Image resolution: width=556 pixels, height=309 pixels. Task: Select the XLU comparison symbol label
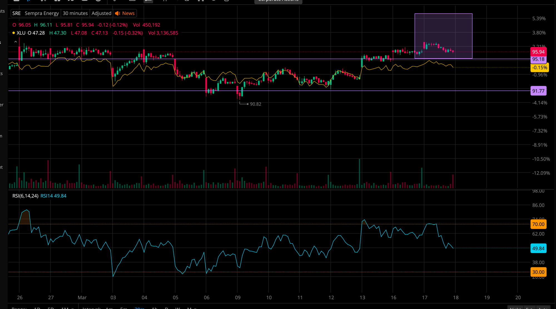click(21, 33)
